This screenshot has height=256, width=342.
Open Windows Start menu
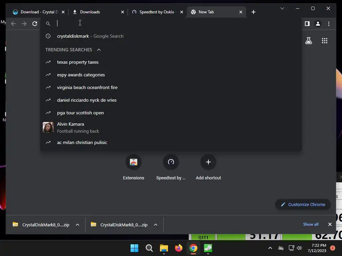tap(134, 248)
